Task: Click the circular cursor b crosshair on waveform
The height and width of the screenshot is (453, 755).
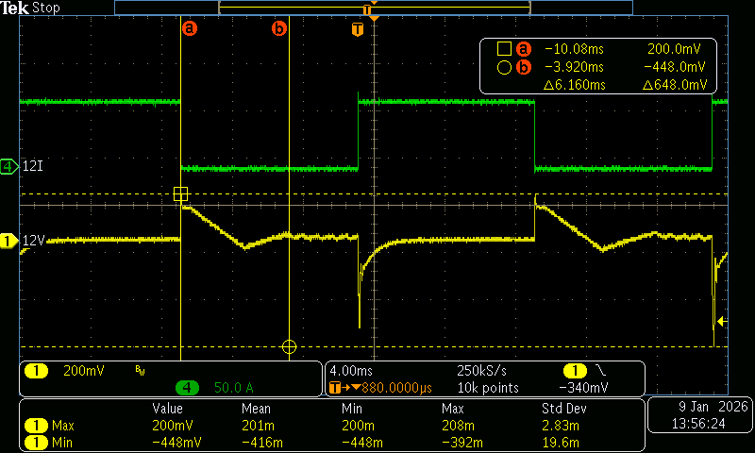Action: point(289,346)
